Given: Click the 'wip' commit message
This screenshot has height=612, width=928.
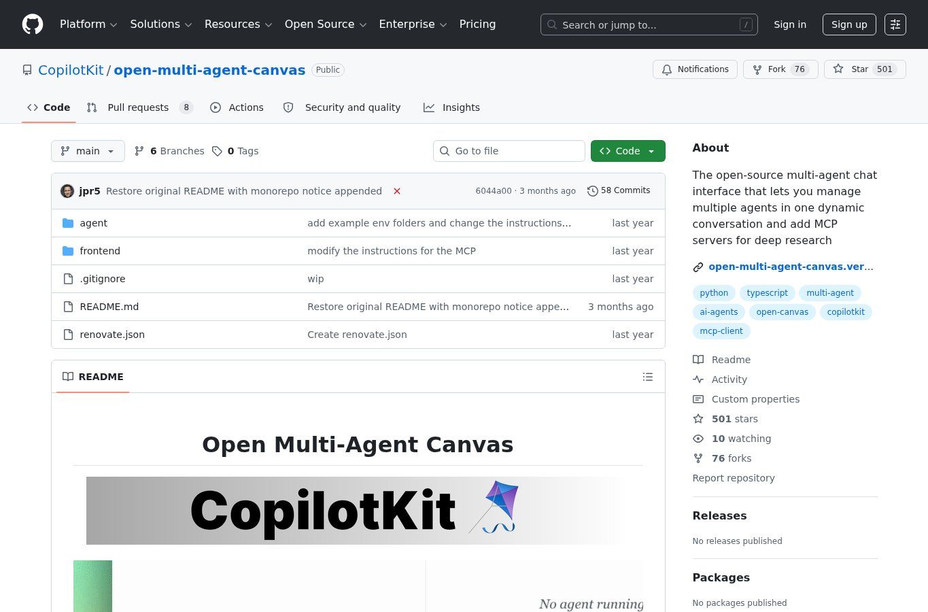Looking at the screenshot, I should click(x=315, y=279).
